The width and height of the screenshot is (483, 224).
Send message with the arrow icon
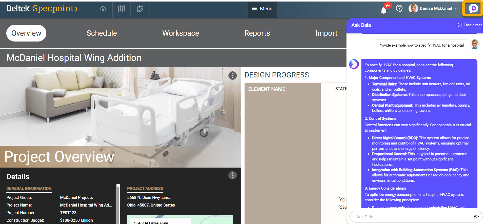click(476, 216)
